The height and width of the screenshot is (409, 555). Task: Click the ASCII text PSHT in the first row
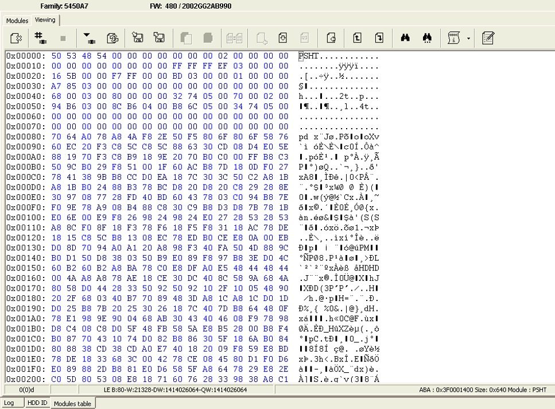308,56
